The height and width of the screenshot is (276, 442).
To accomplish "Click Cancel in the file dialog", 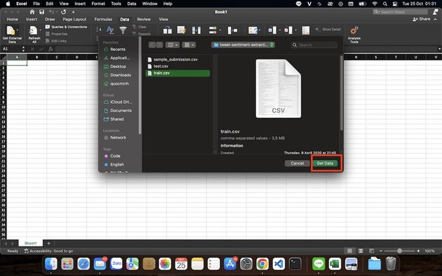I will [x=296, y=163].
